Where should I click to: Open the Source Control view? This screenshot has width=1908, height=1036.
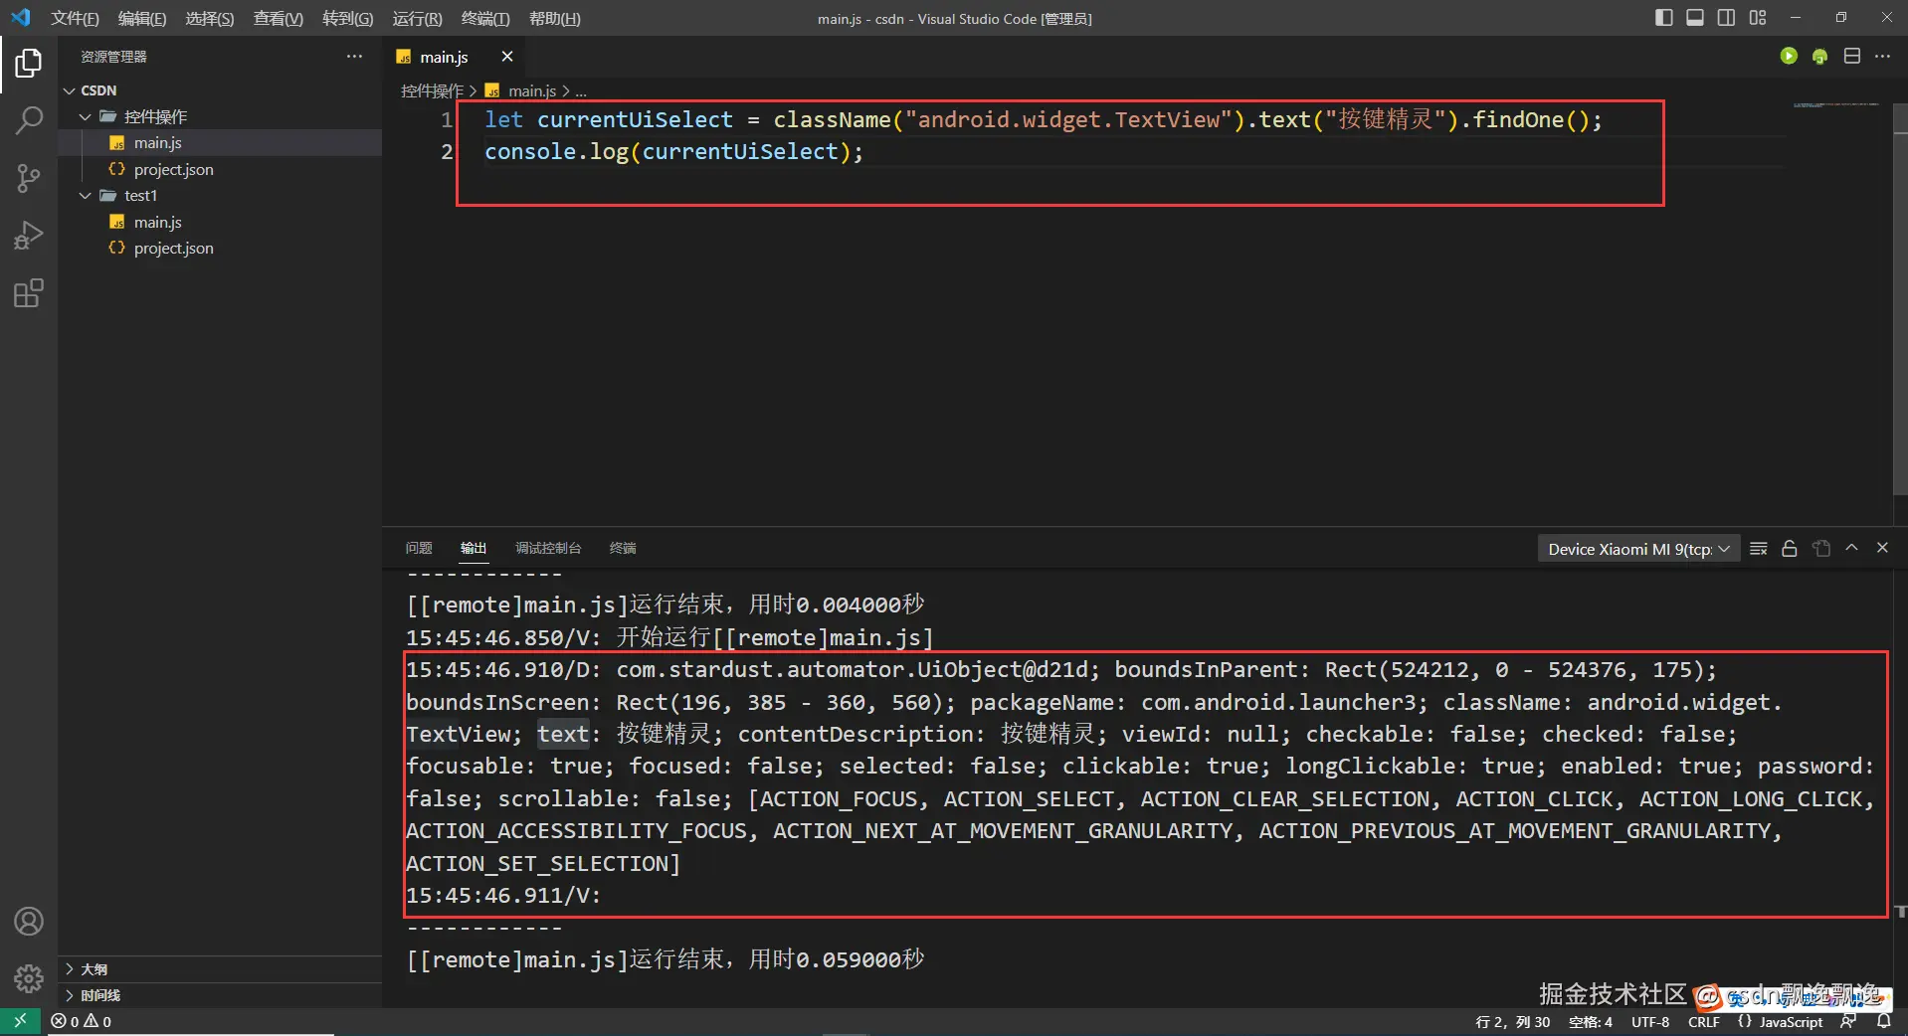click(29, 179)
